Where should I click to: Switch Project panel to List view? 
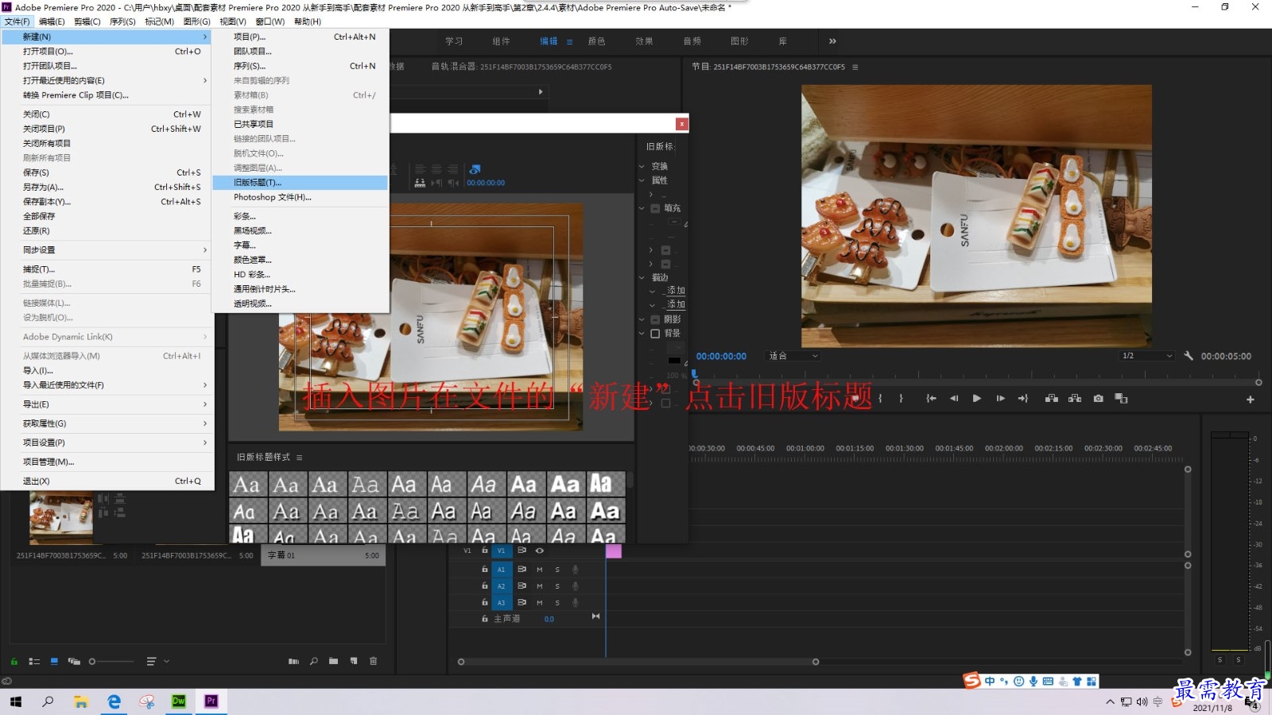[x=34, y=661]
